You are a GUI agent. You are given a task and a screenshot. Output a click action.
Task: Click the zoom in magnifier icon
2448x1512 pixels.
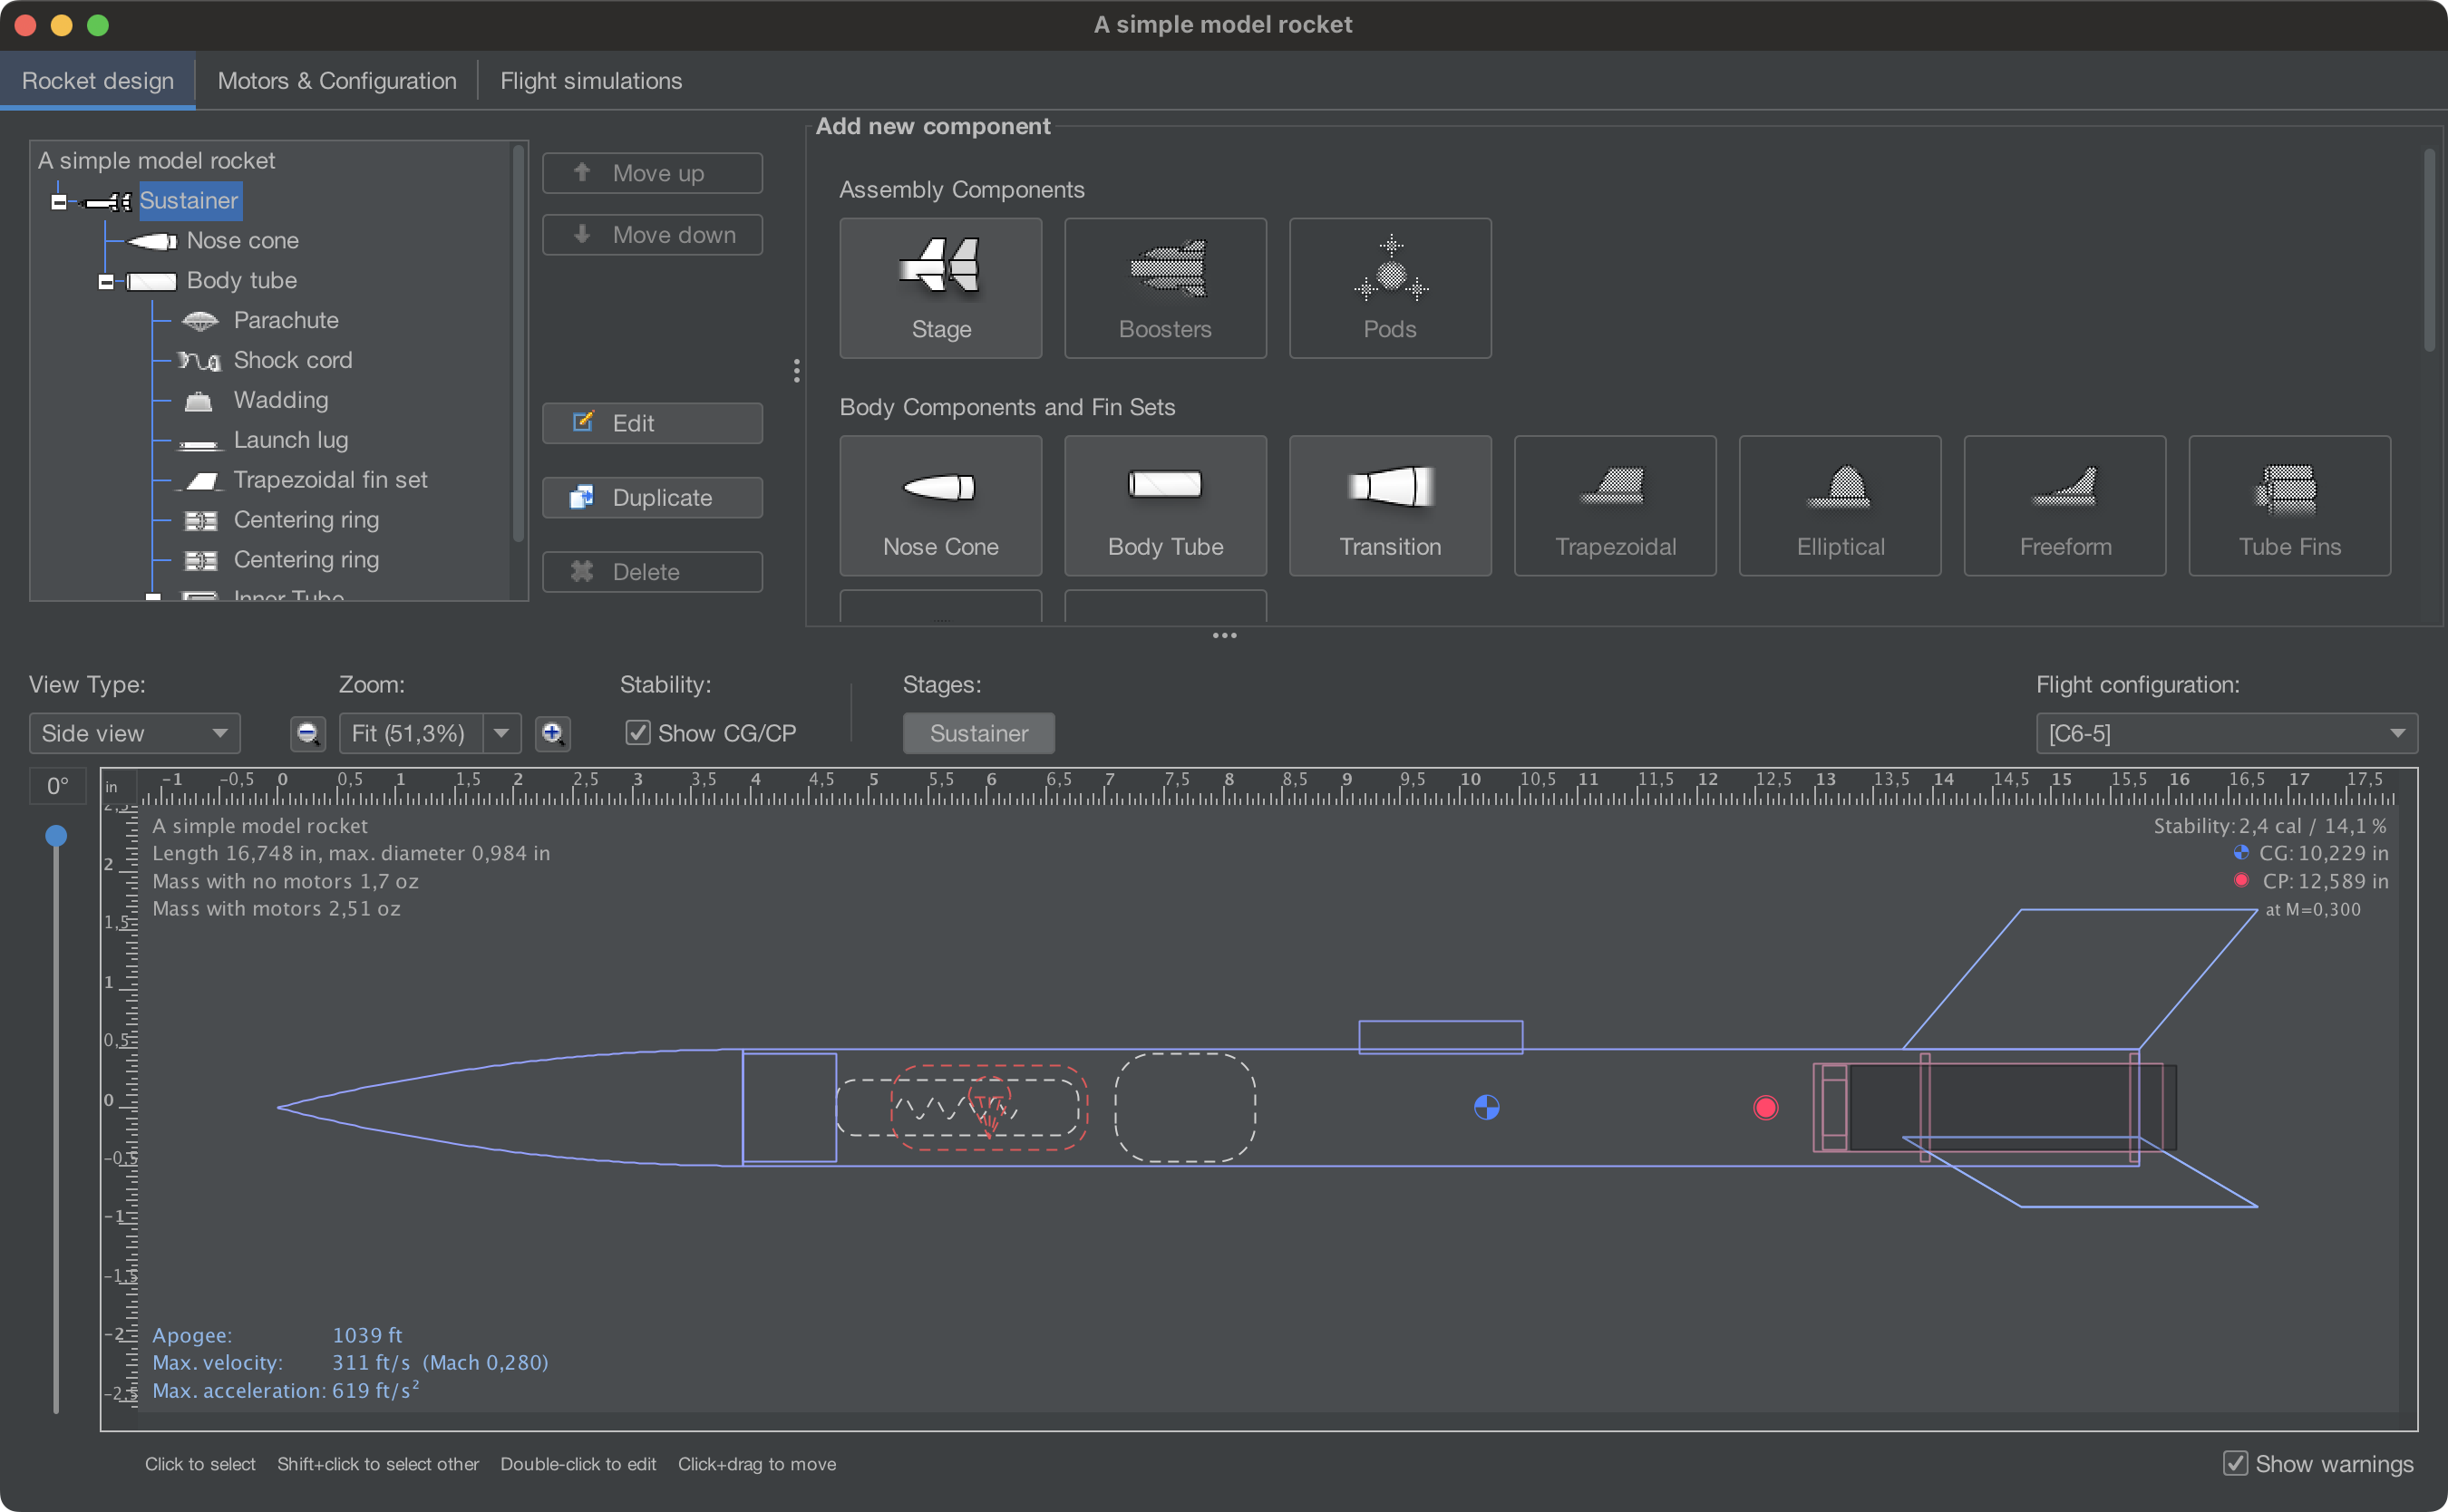552,733
